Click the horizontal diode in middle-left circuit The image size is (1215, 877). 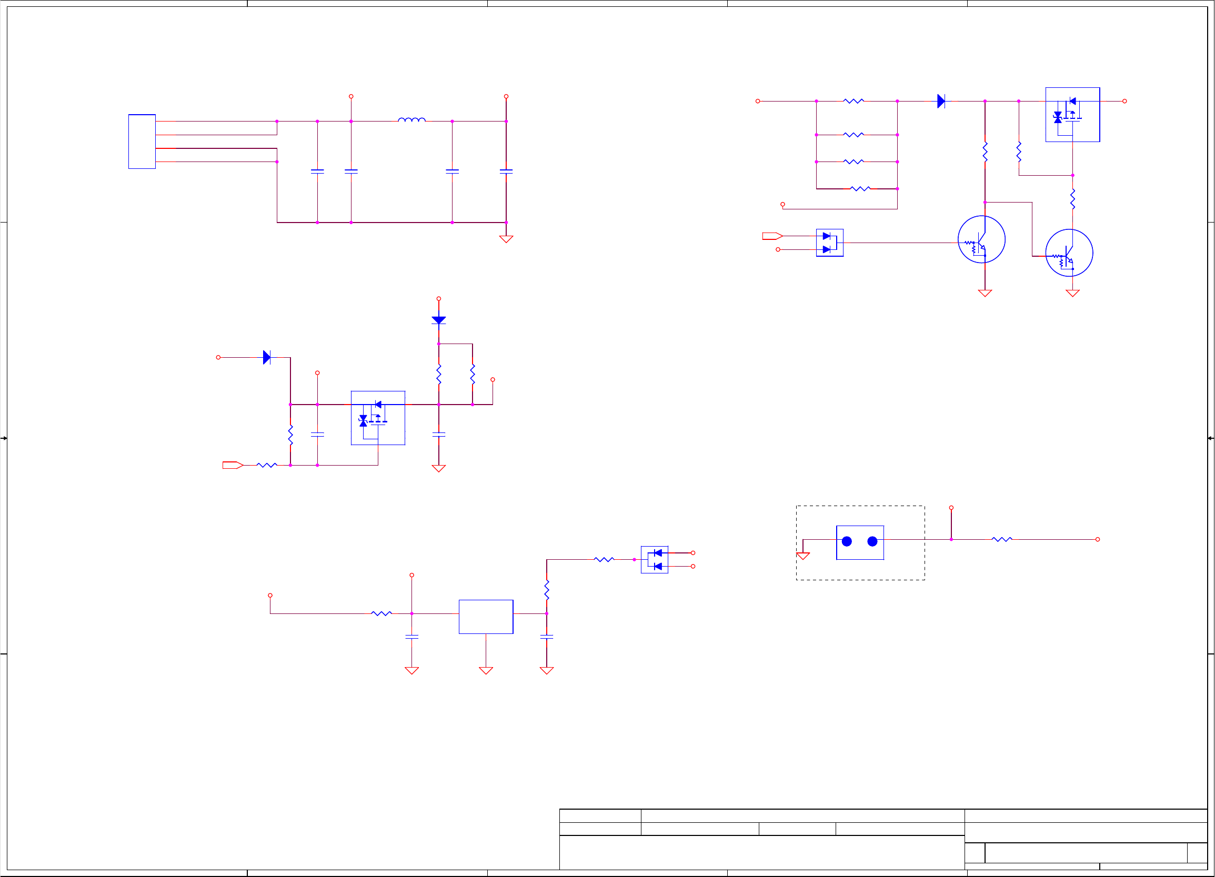(x=267, y=357)
